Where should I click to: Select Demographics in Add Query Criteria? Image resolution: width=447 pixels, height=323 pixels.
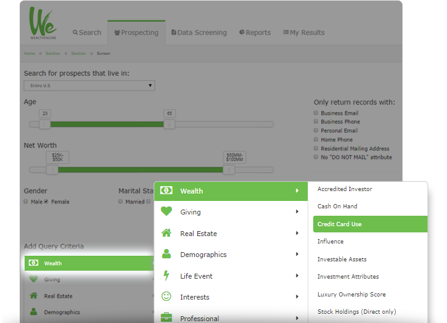point(89,312)
